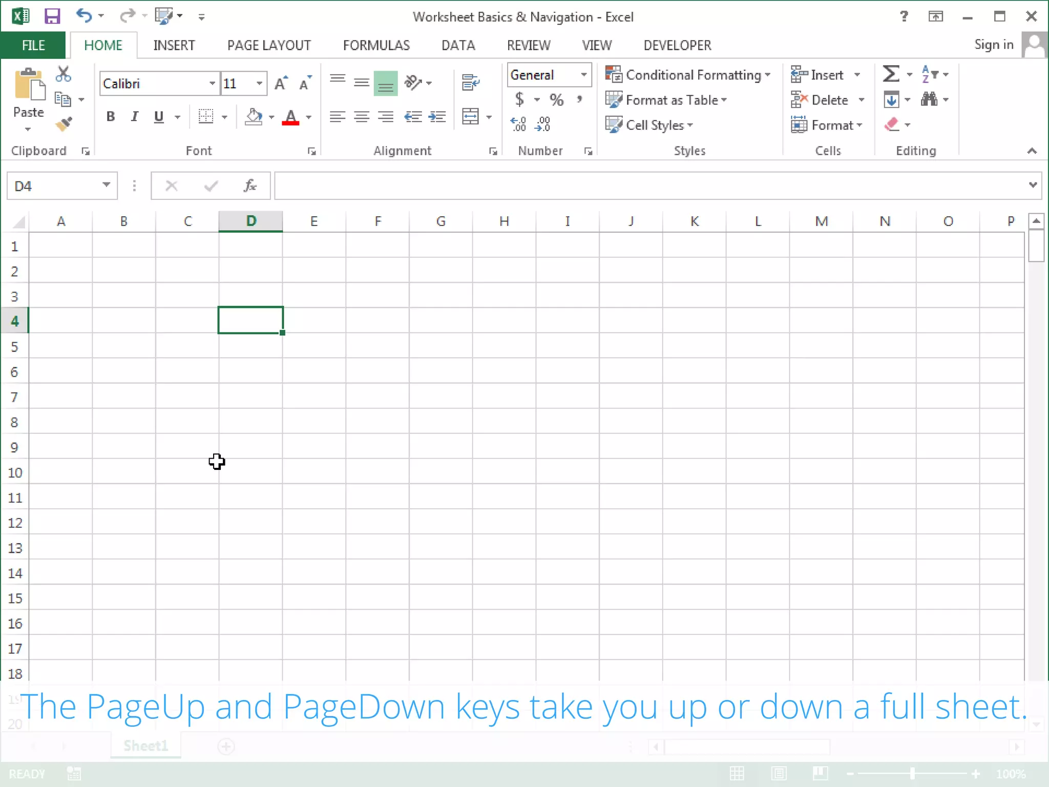
Task: Click the Insert cells button
Action: click(817, 75)
